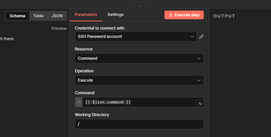Click the fx expression icon beside Command
This screenshot has width=271, height=137.
(79, 102)
